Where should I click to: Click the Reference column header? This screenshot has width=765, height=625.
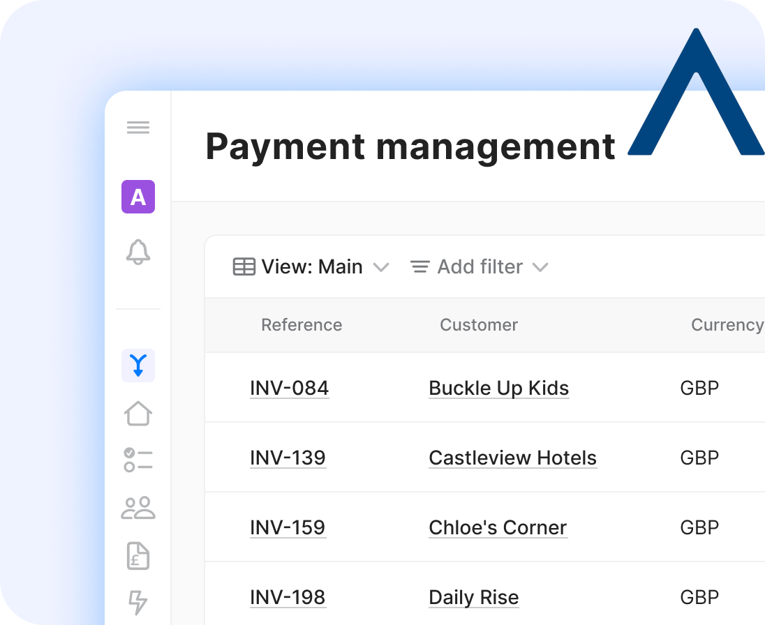tap(302, 325)
